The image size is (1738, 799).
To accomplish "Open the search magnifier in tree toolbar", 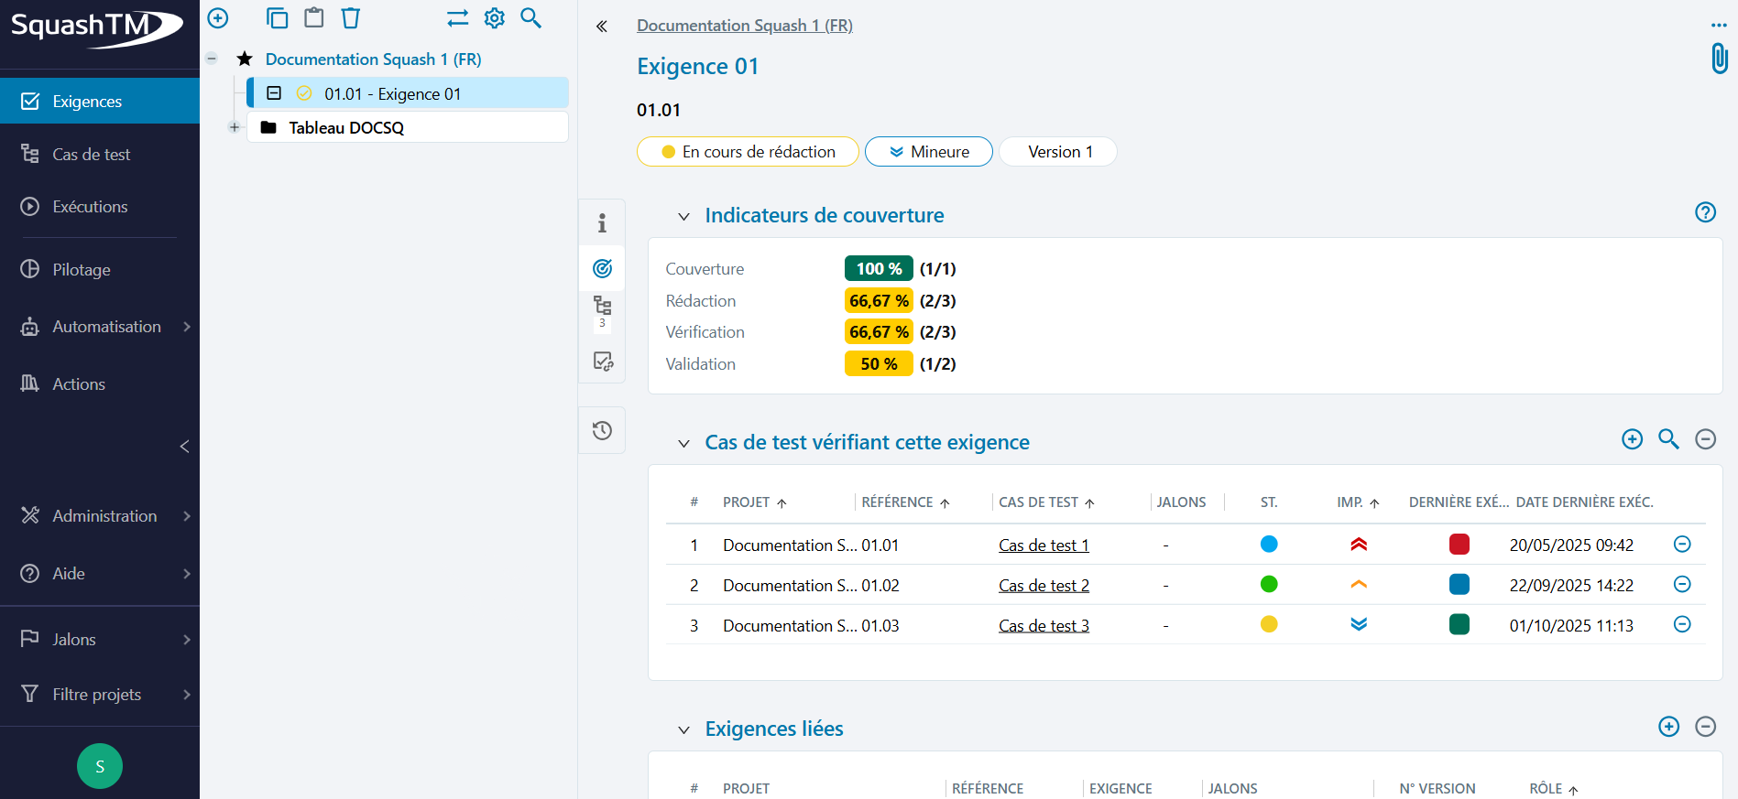I will (x=530, y=18).
